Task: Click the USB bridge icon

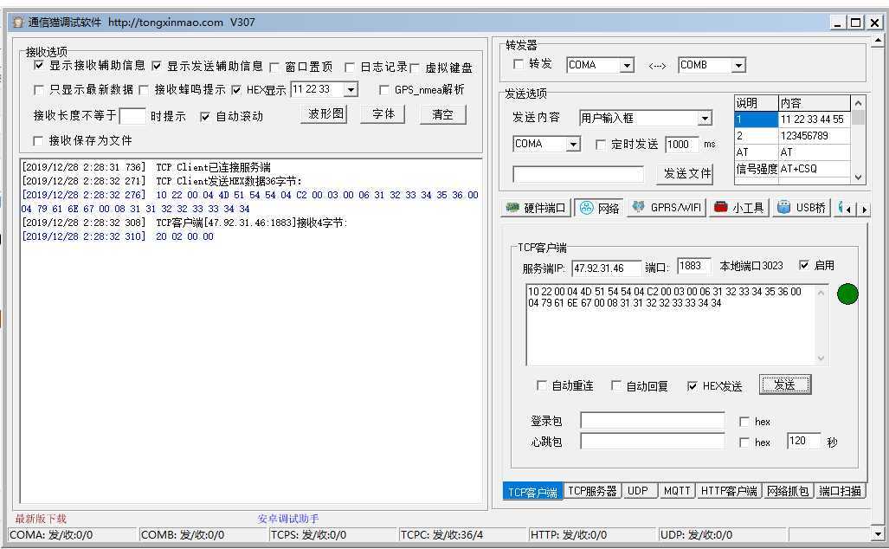Action: 783,208
